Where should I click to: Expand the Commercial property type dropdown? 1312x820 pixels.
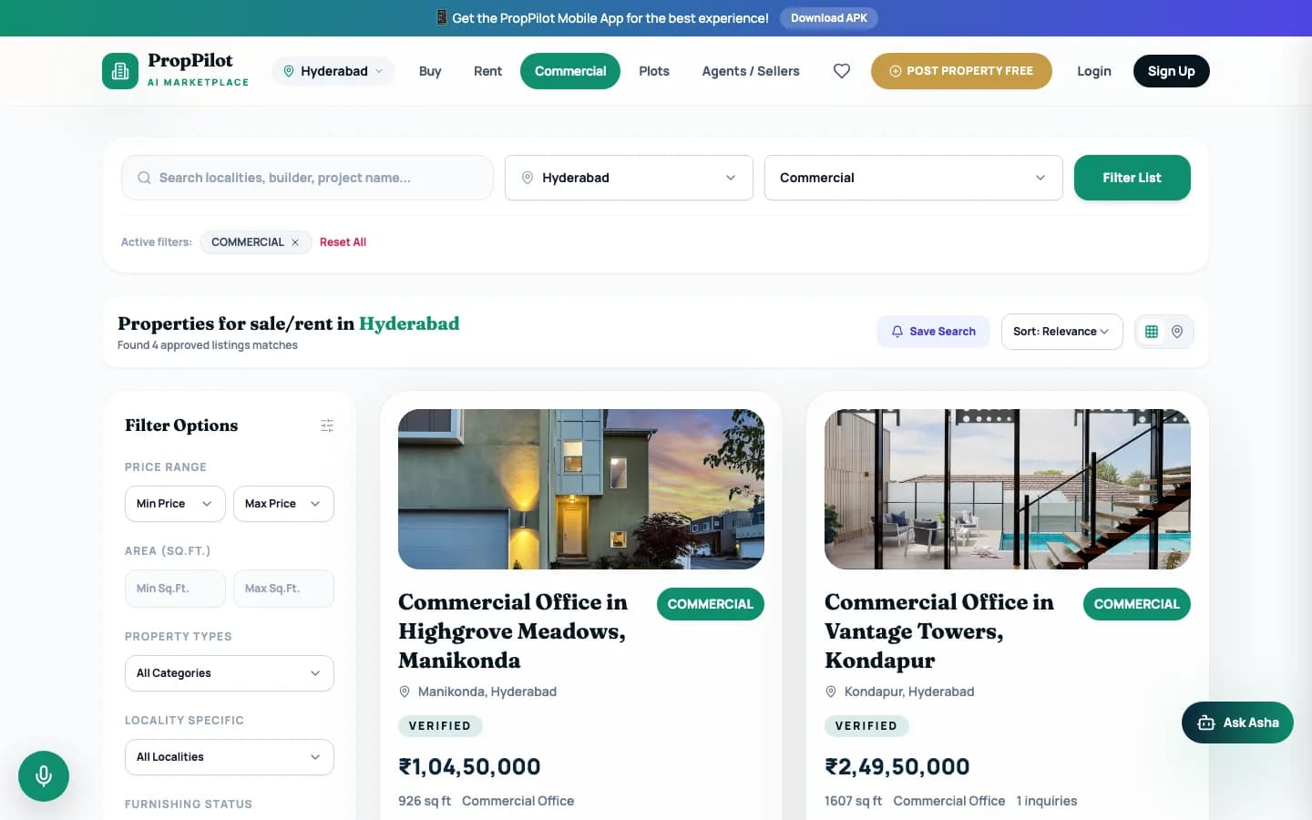[x=913, y=178]
